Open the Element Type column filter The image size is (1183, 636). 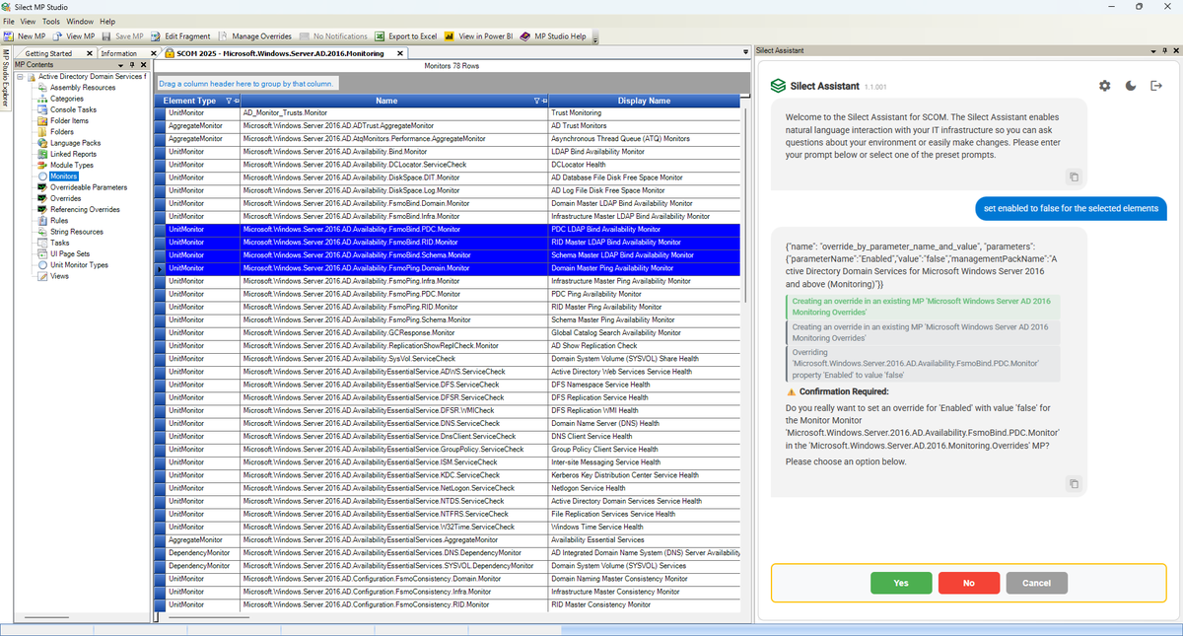[x=227, y=101]
